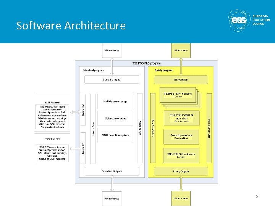Click the ODH detection system block
The width and height of the screenshot is (275, 206).
[x=115, y=135]
